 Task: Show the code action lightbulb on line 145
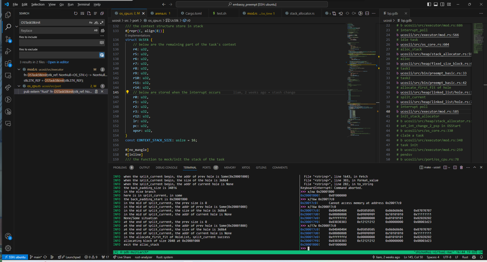[127, 92]
